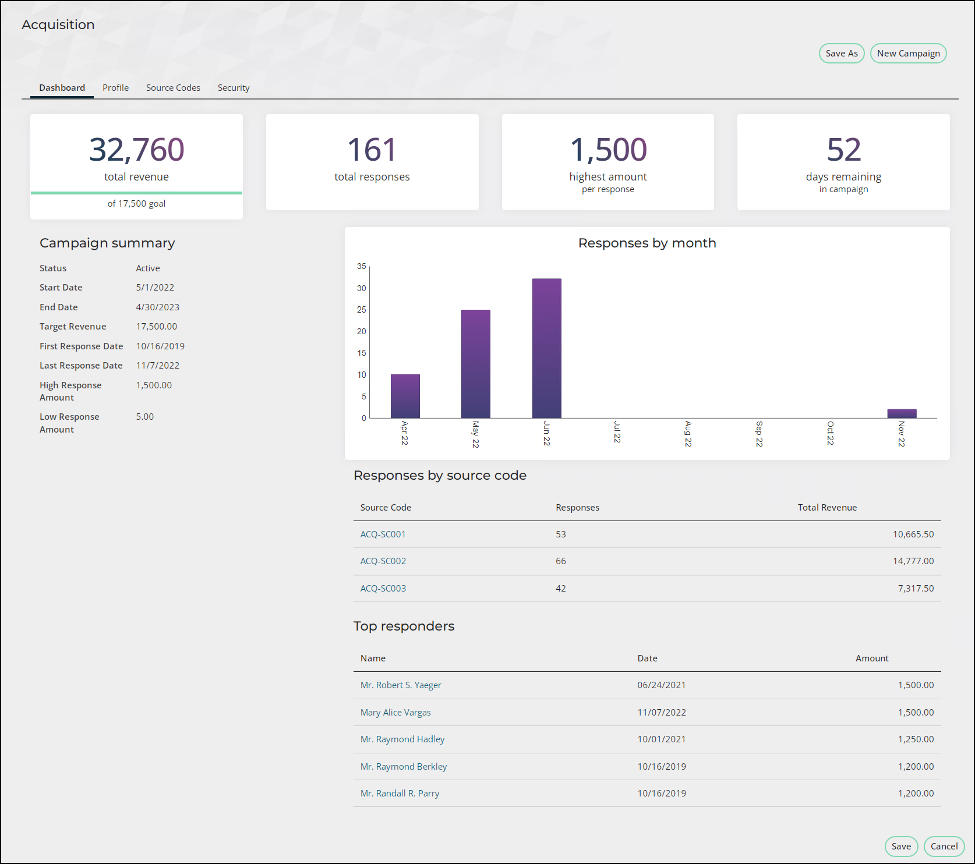
Task: Open Mr. Raymond Hadley responder link
Action: [x=402, y=739]
